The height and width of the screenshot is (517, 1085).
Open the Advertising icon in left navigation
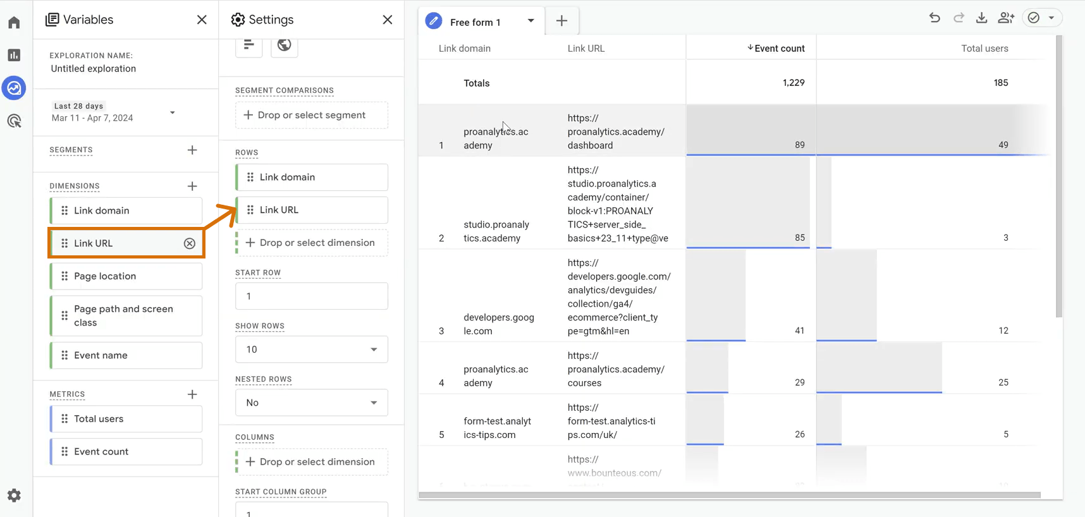pyautogui.click(x=14, y=121)
